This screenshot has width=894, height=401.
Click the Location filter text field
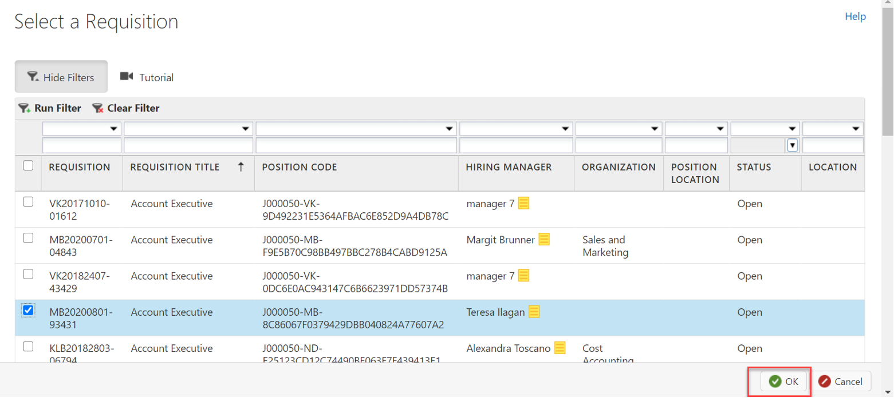(x=833, y=145)
